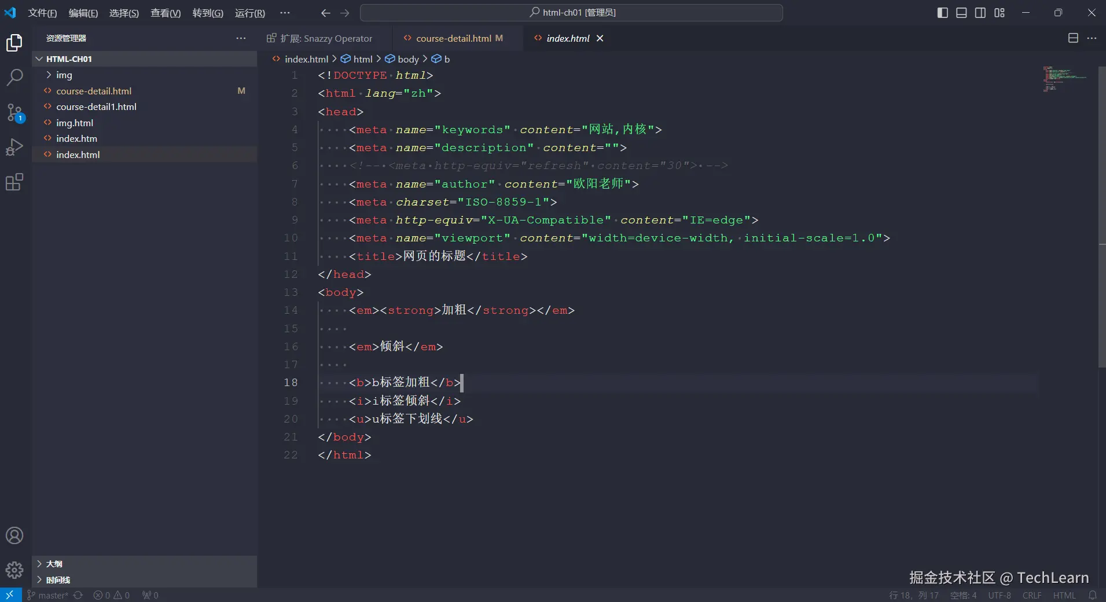1106x602 pixels.
Task: Open the 运行(R) menu
Action: (250, 13)
